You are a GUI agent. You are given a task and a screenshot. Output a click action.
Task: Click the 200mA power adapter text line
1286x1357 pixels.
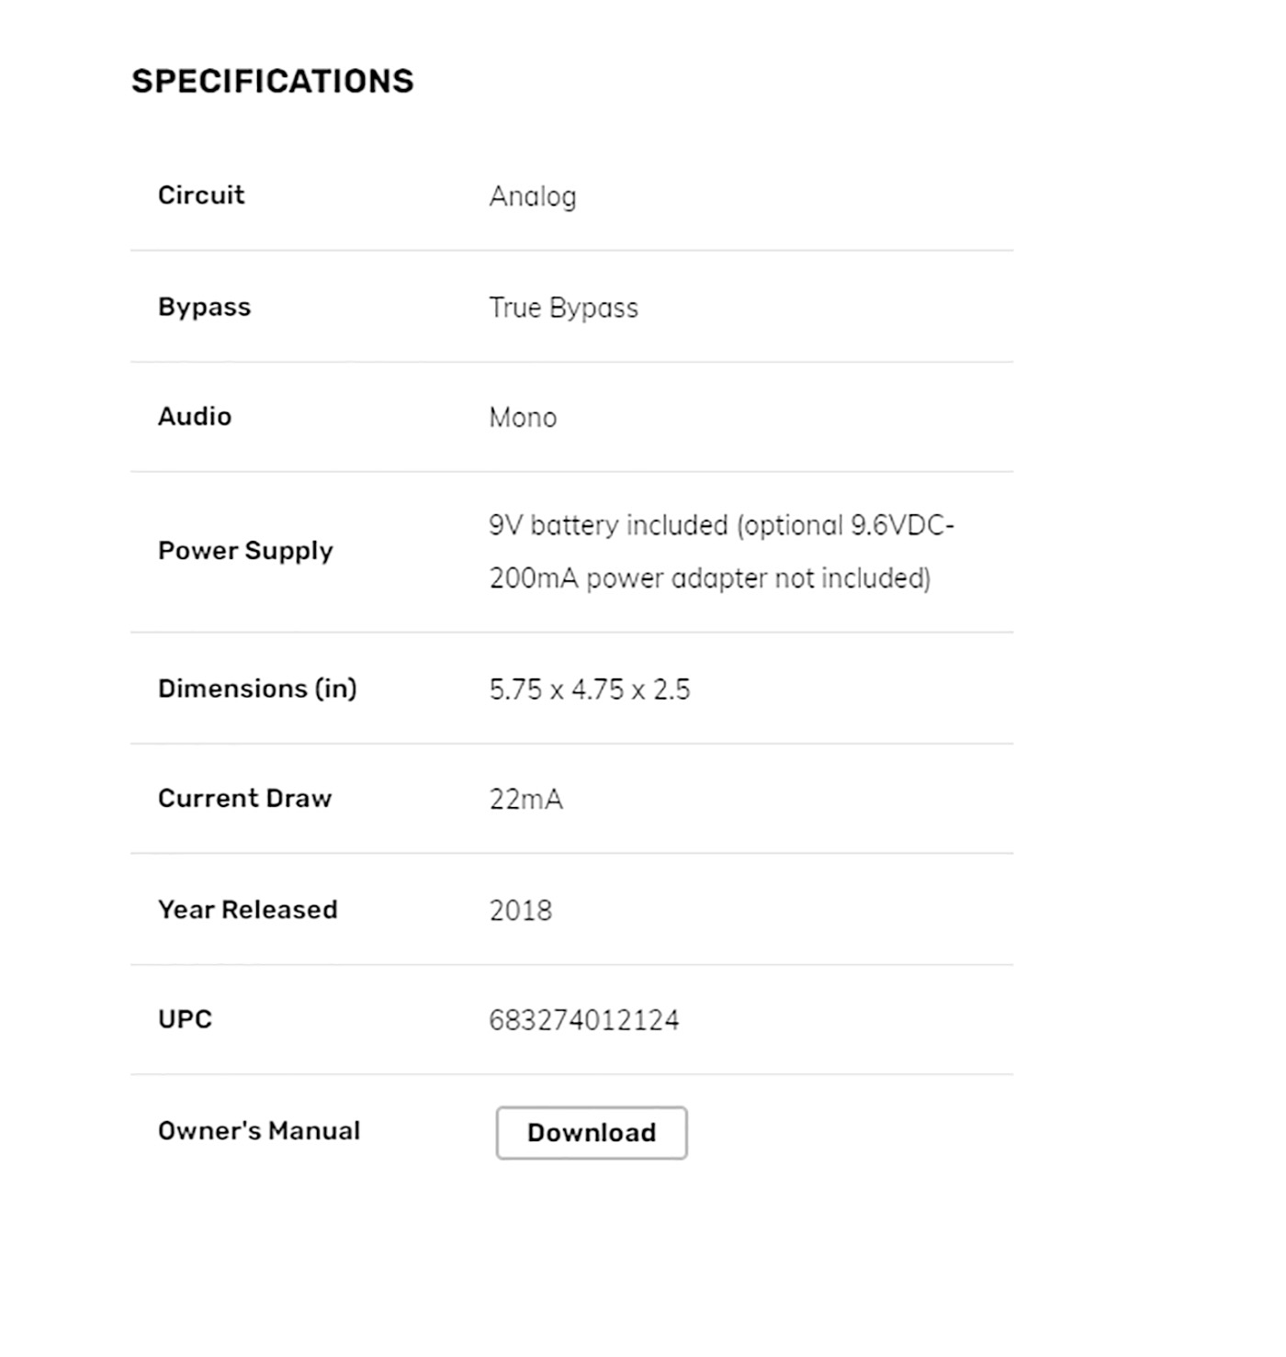pos(710,578)
